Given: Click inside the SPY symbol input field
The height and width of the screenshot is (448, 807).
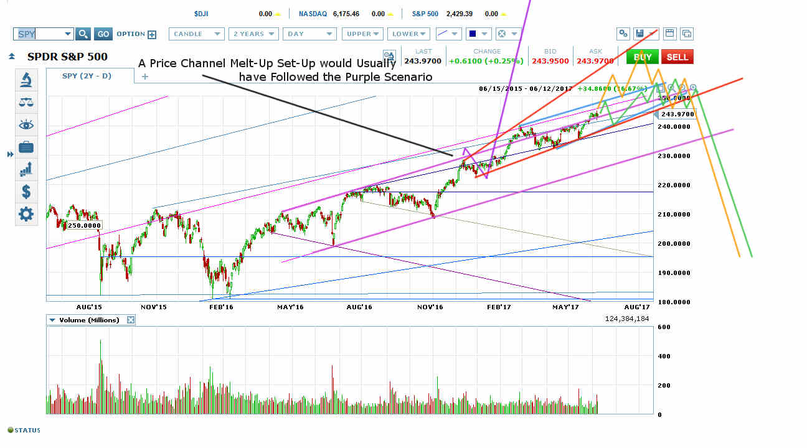Looking at the screenshot, I should (x=38, y=34).
